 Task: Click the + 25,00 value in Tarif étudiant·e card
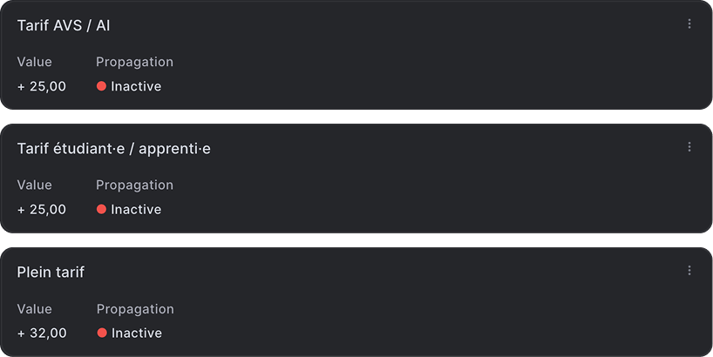(x=42, y=209)
